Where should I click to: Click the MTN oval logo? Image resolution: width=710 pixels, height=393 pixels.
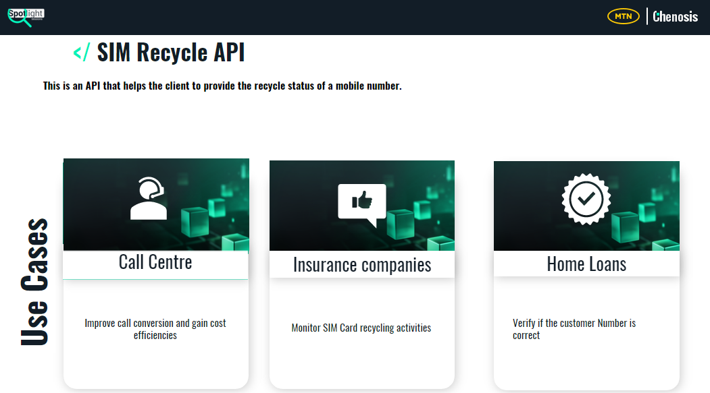623,16
